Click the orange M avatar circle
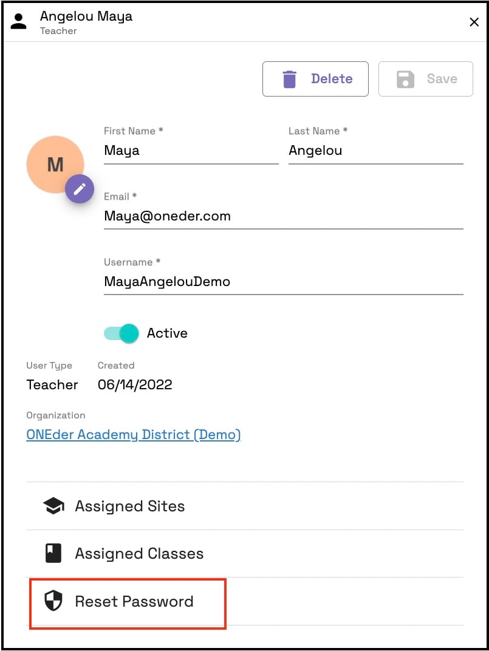This screenshot has width=489, height=651. 55,164
